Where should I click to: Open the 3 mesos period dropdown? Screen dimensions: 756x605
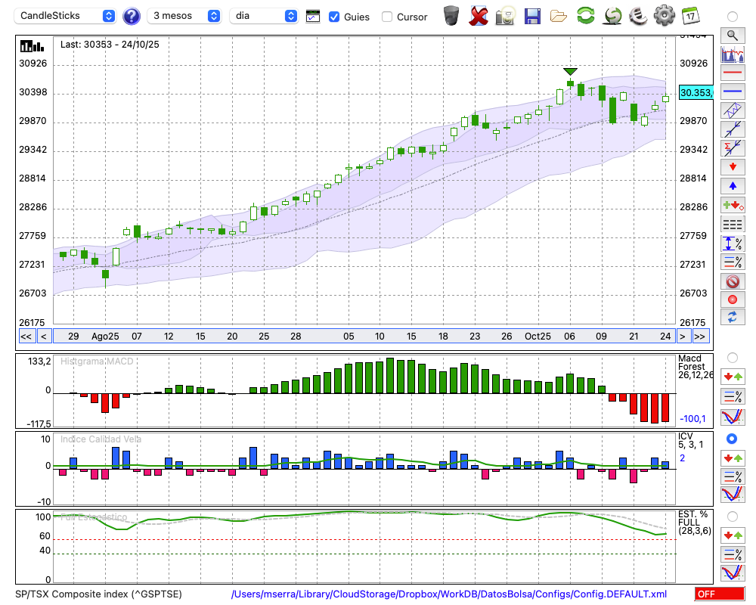[184, 16]
